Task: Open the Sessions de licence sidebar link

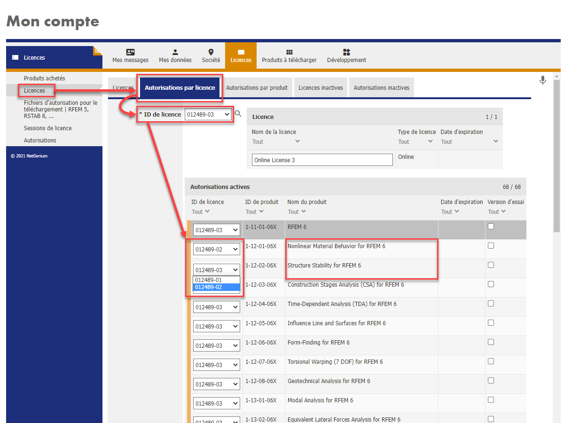Action: click(48, 128)
